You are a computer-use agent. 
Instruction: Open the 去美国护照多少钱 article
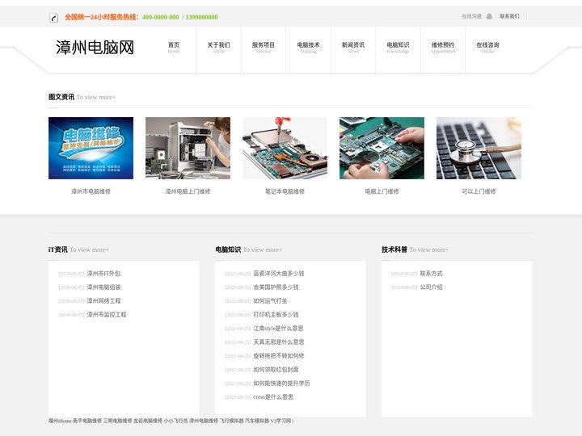coord(276,287)
